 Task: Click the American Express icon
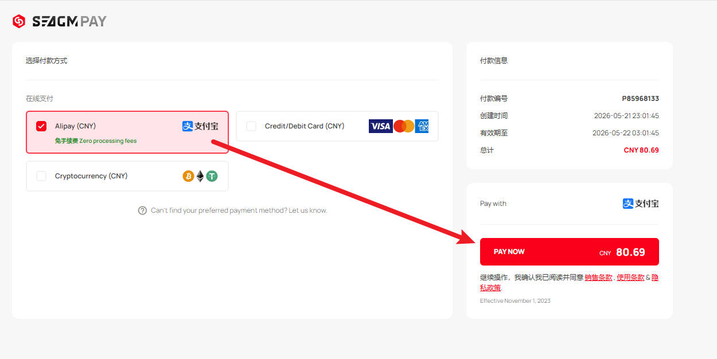click(x=422, y=126)
